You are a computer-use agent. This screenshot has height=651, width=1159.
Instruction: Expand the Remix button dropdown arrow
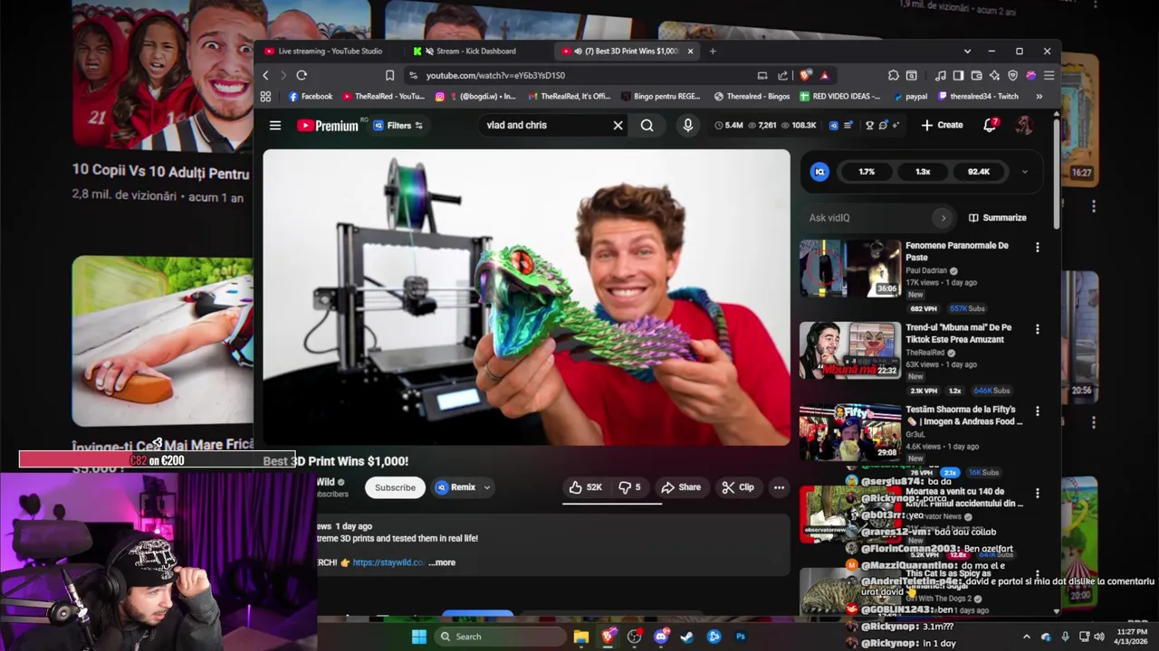pyautogui.click(x=486, y=487)
